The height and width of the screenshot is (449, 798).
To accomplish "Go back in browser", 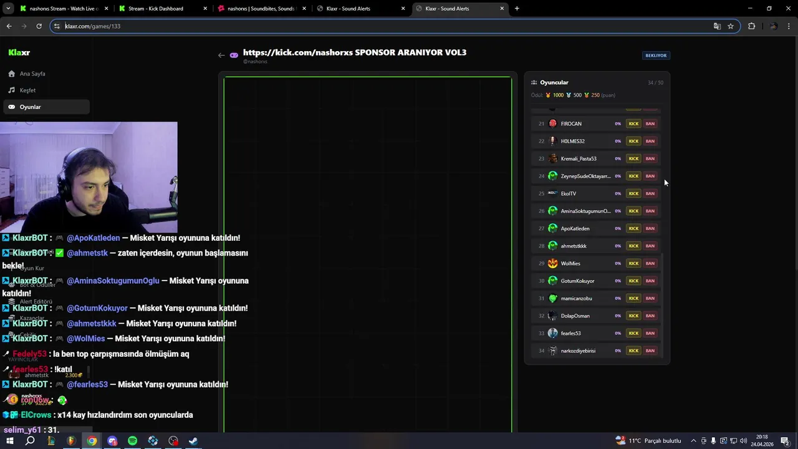I will [x=9, y=26].
